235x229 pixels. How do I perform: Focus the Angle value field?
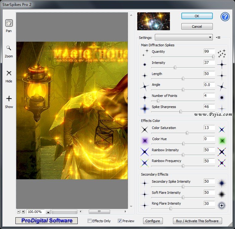click(209, 85)
